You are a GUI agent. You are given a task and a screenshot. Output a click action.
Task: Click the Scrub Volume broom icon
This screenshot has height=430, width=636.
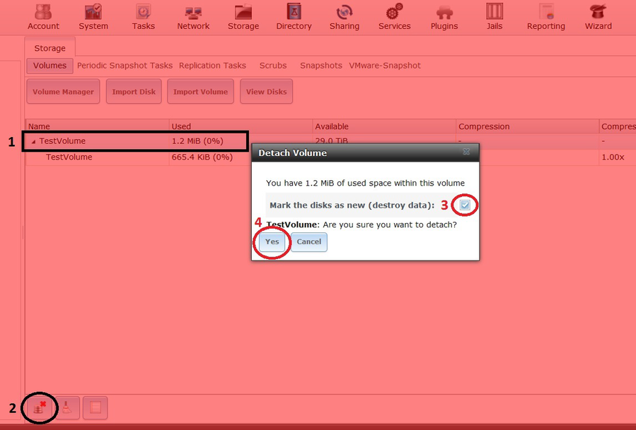click(x=67, y=407)
